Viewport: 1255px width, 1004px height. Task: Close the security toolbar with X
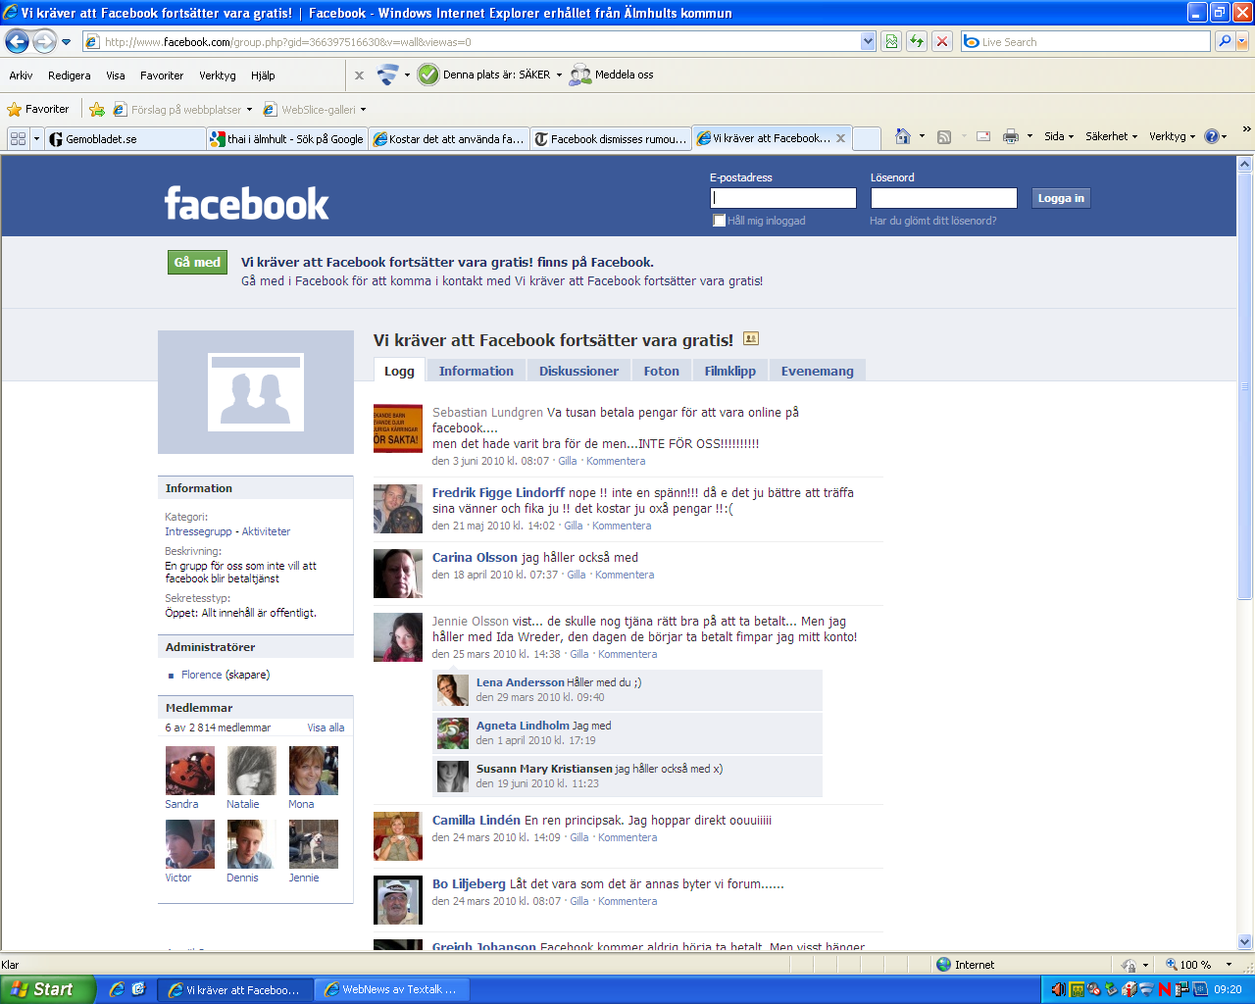[359, 75]
